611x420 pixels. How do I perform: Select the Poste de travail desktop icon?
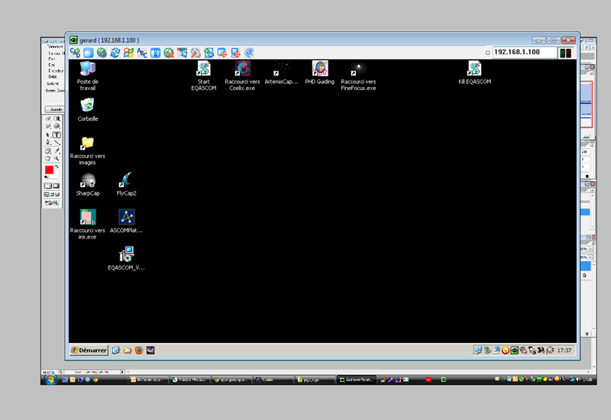(88, 76)
